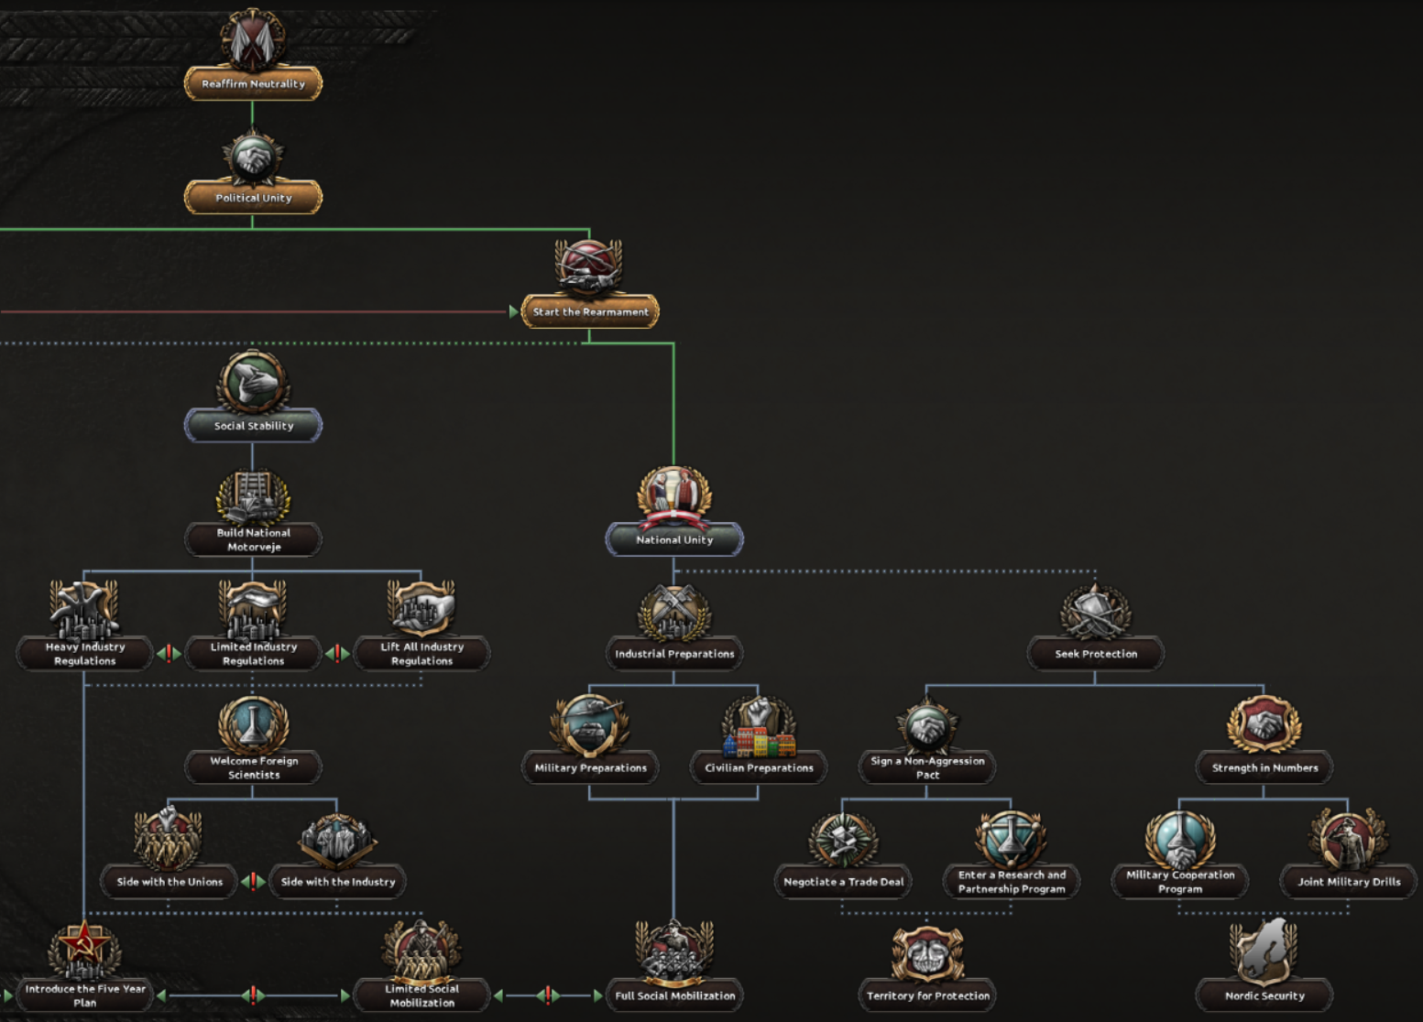Click exclusivity marker between Five Year Plan and Limited Mobilization
Viewport: 1423px width, 1022px height.
[253, 995]
